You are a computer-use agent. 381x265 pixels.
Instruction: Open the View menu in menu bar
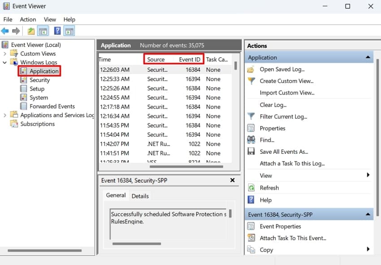(x=50, y=19)
